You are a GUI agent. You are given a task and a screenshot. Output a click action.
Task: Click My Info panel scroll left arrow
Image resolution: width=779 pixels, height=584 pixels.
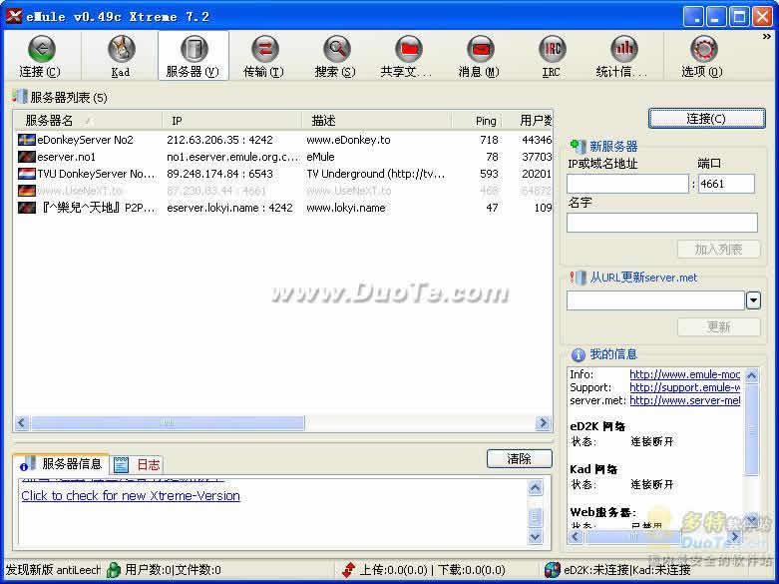coord(576,536)
